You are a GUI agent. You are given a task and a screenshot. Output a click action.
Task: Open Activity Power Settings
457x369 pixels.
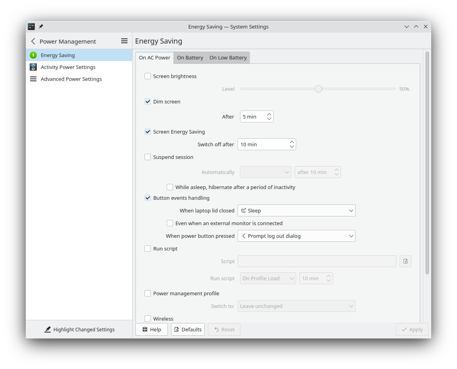pyautogui.click(x=79, y=67)
